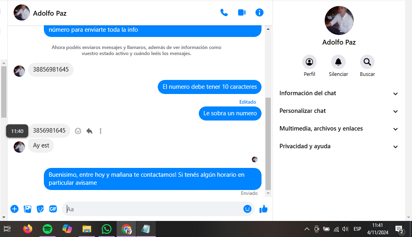Start a video call with Adolfo Paz

coord(242,12)
